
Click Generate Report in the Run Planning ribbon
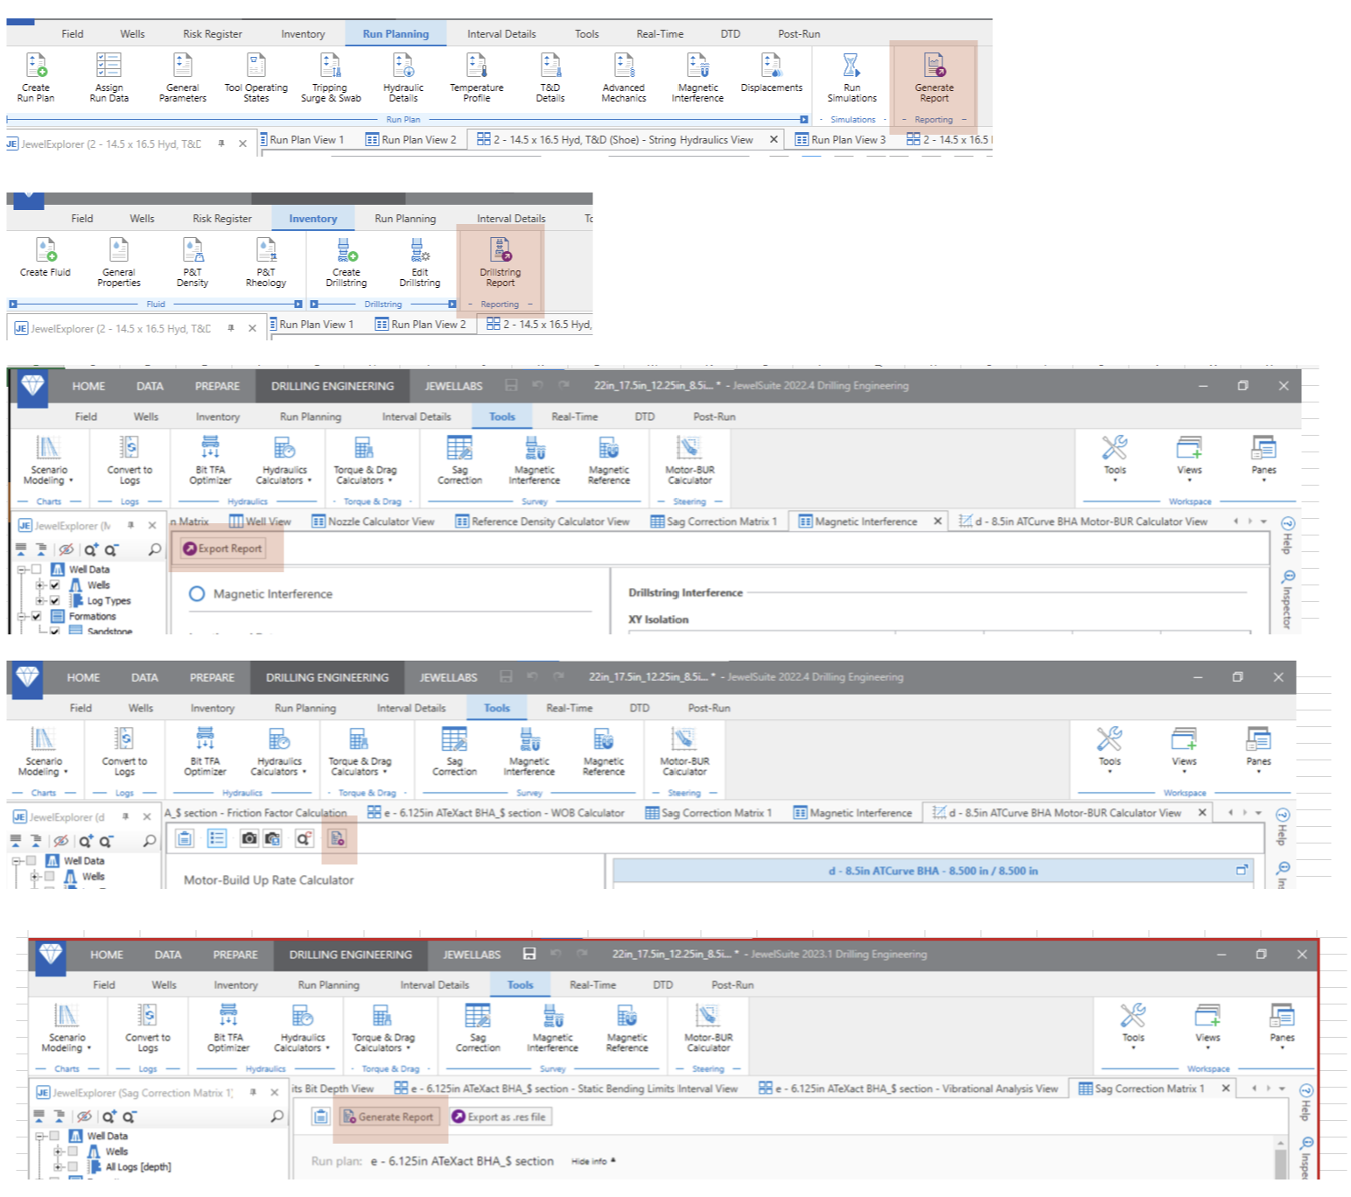point(934,77)
